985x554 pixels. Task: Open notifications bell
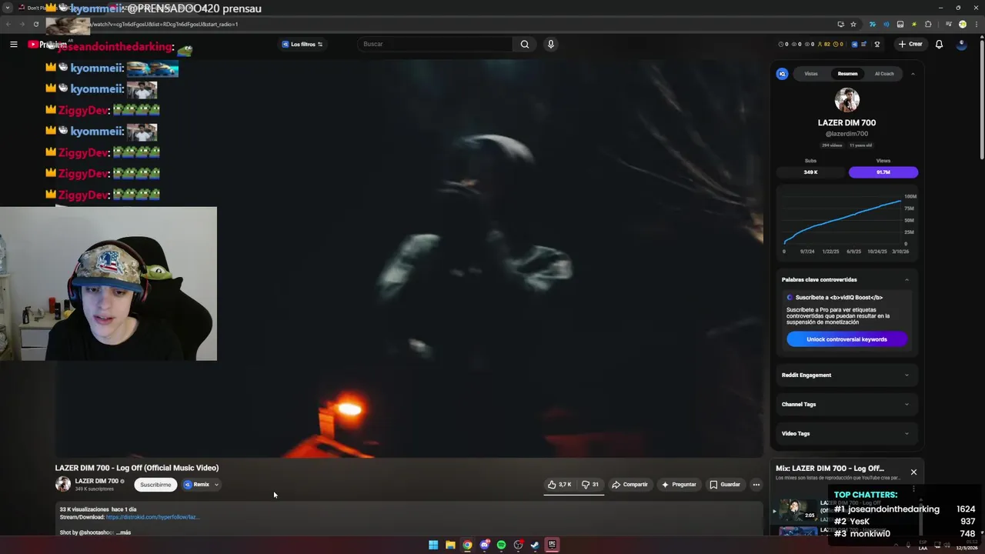point(939,44)
